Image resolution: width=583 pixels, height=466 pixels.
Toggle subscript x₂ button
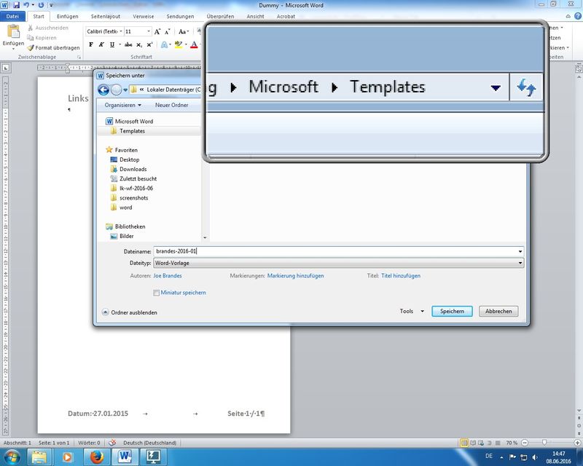[x=138, y=44]
